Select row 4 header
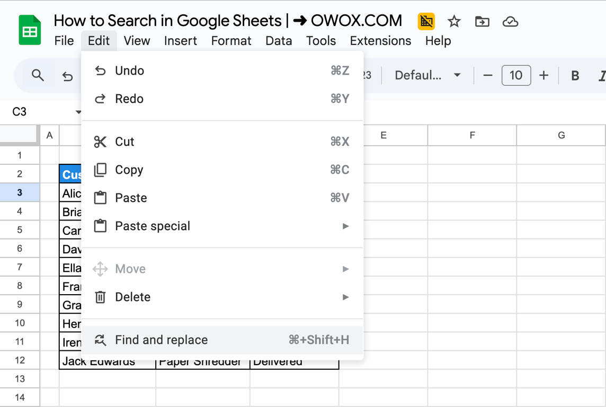 [20, 211]
